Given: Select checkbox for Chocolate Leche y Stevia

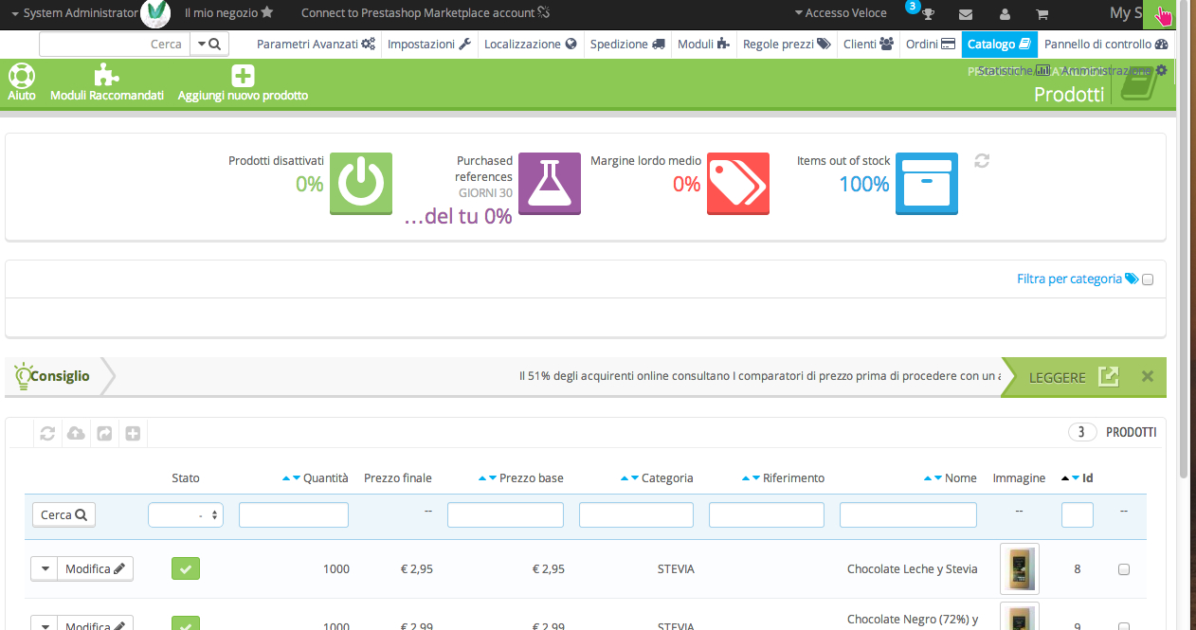Looking at the screenshot, I should [1124, 569].
